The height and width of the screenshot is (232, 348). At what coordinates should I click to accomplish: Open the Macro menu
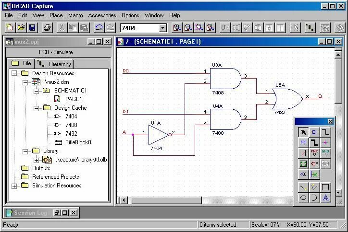[x=75, y=15]
